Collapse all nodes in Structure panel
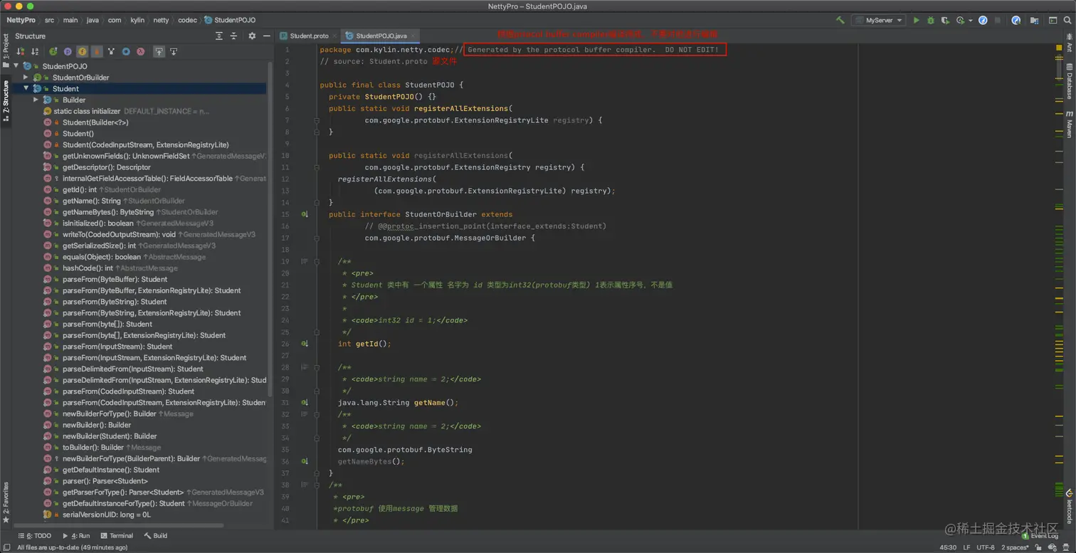Viewport: 1076px width, 553px height. coord(234,36)
